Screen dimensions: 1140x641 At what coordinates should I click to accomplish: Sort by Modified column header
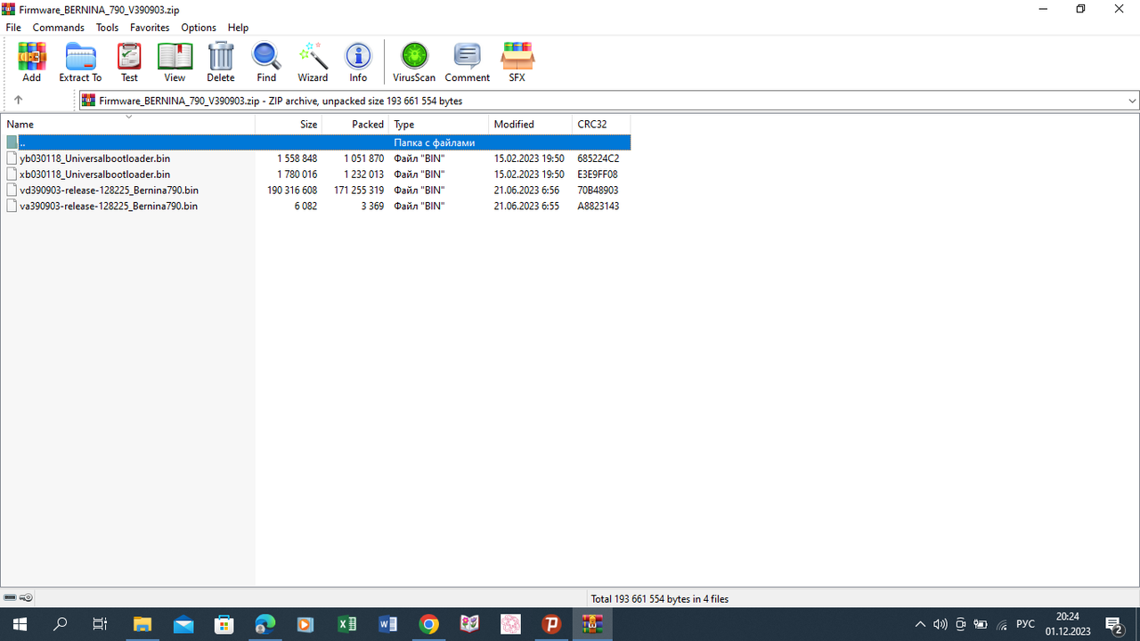tap(530, 125)
